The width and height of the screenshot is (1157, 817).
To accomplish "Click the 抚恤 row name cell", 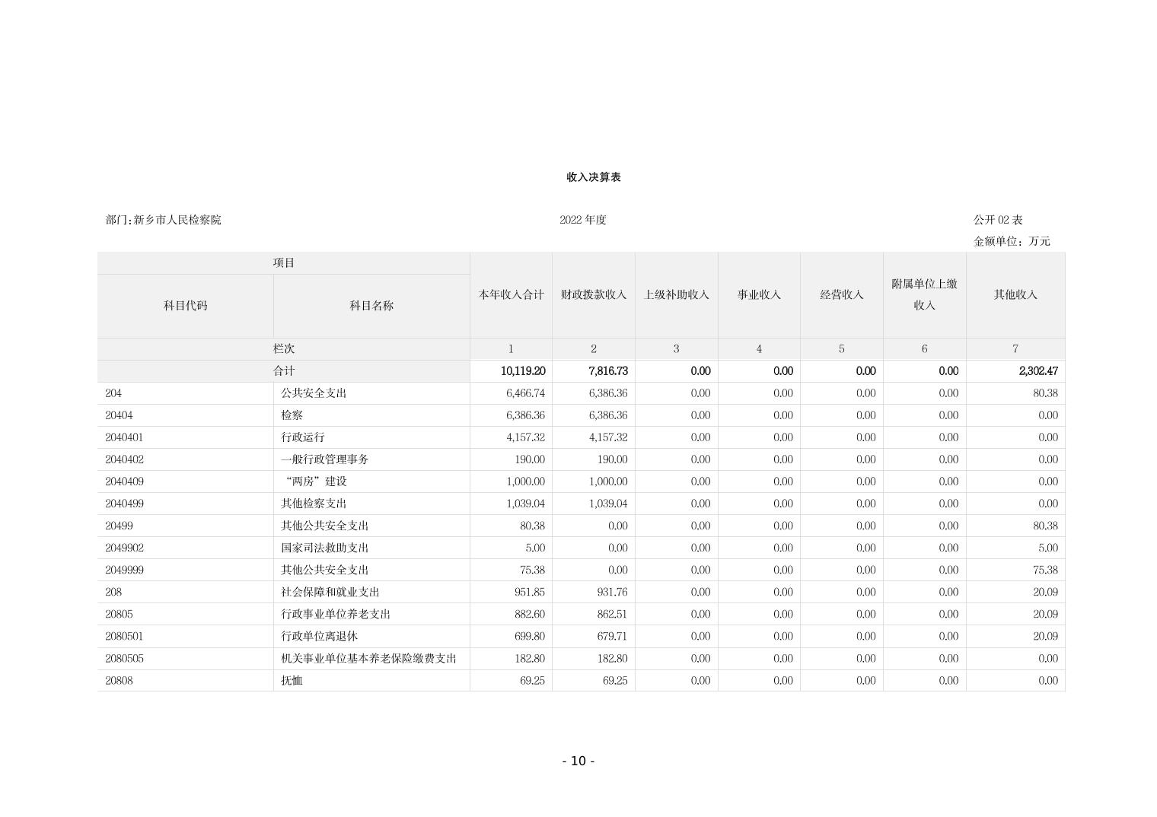I will click(292, 681).
